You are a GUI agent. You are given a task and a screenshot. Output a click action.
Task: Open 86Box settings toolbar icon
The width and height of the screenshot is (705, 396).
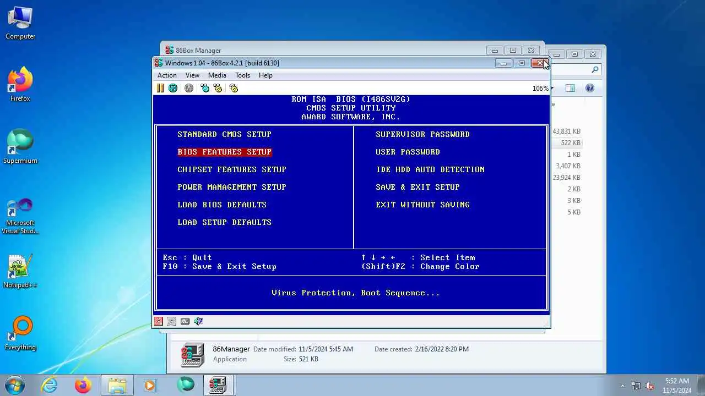pyautogui.click(x=234, y=88)
